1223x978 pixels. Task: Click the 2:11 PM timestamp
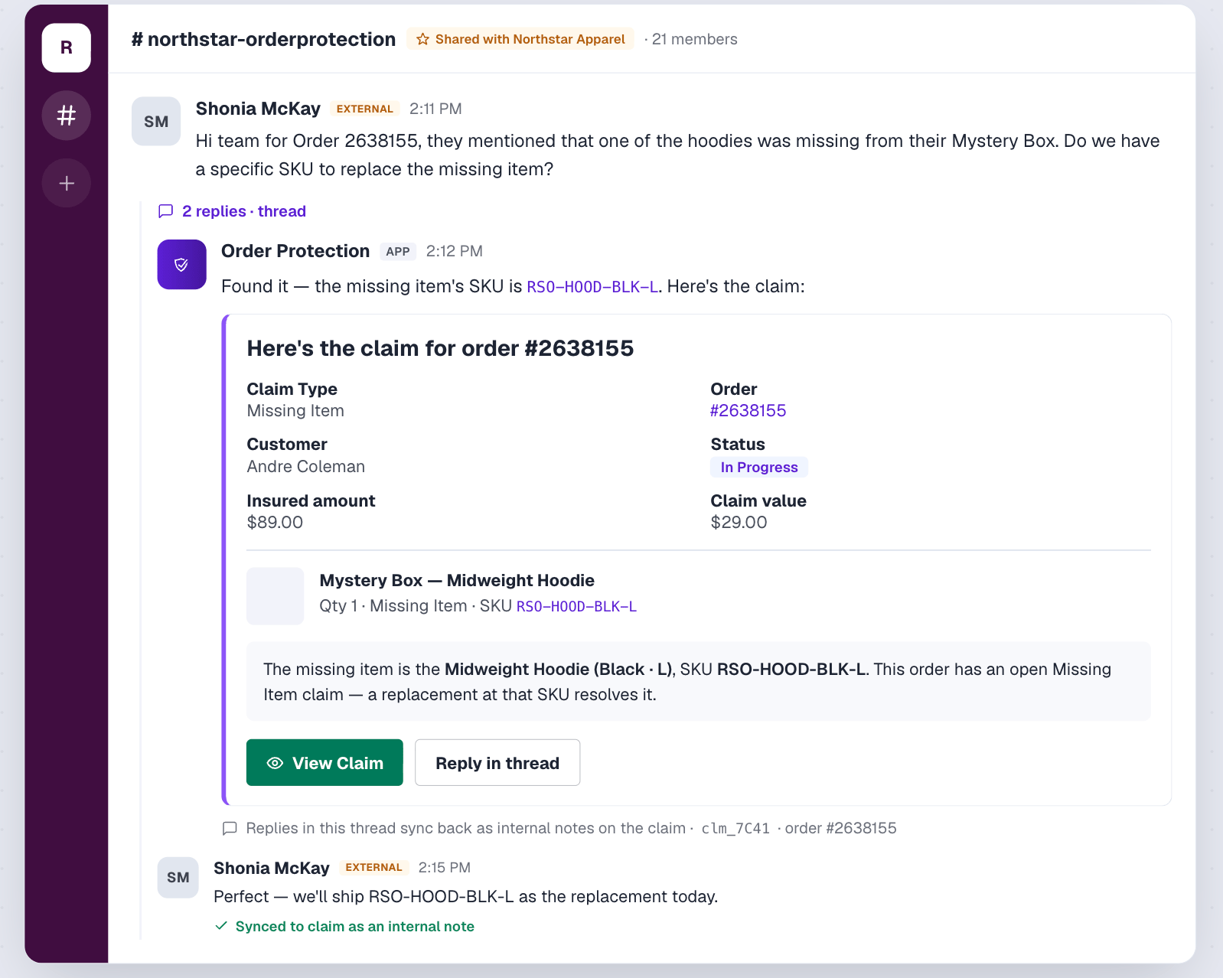click(x=435, y=109)
